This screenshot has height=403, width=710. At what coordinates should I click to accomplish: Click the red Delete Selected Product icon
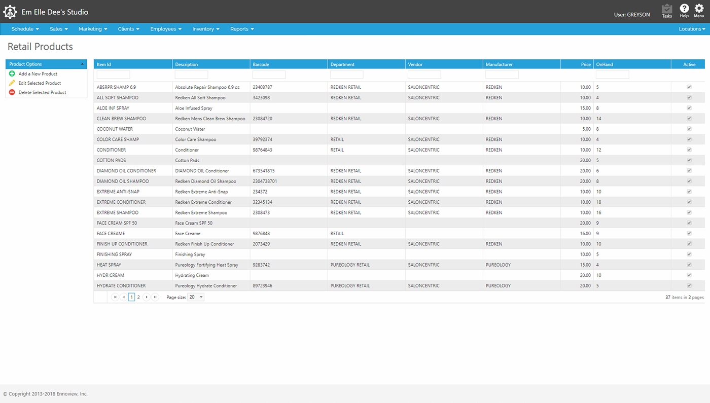coord(12,92)
